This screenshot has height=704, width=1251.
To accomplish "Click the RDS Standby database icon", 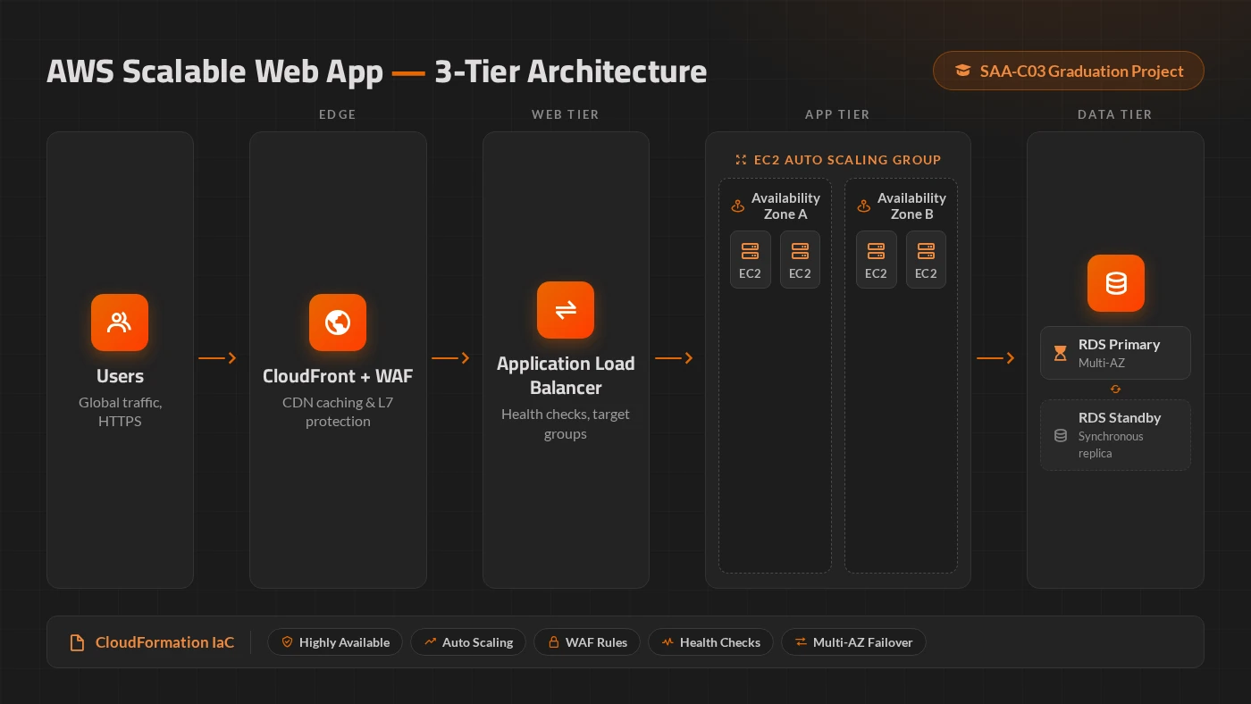I will click(1061, 435).
